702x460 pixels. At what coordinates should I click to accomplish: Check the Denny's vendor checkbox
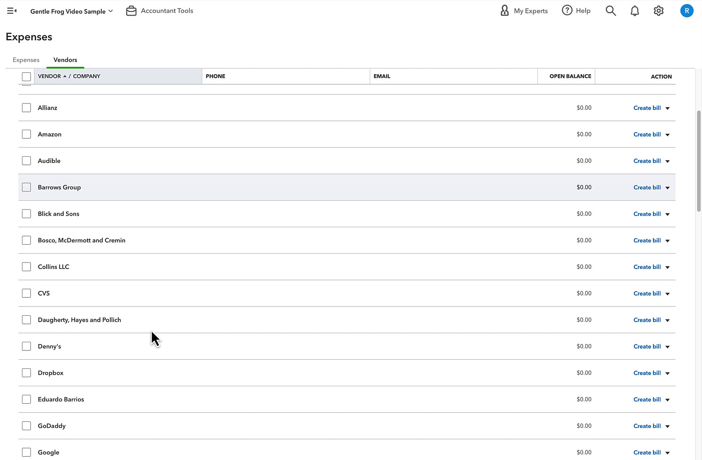(x=27, y=346)
